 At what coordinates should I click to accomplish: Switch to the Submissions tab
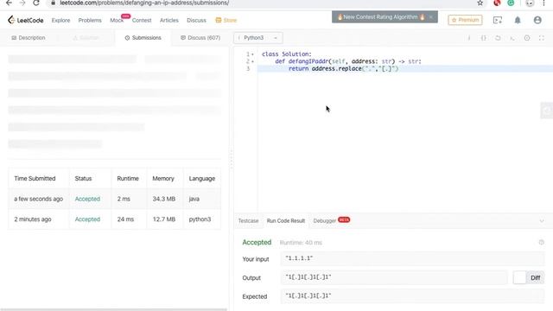(x=143, y=38)
